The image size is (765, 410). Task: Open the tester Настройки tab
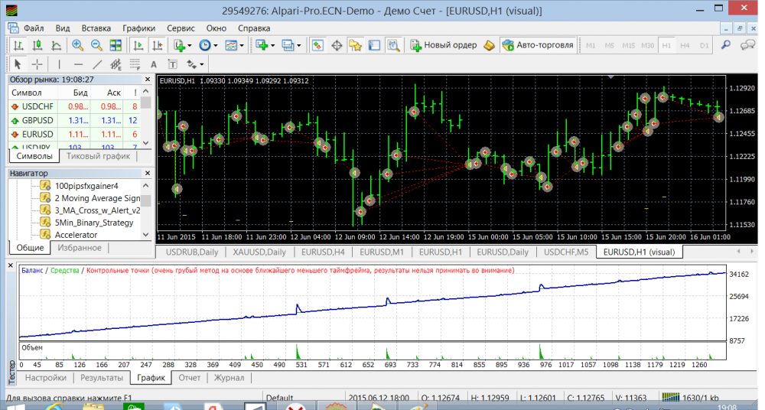(45, 378)
